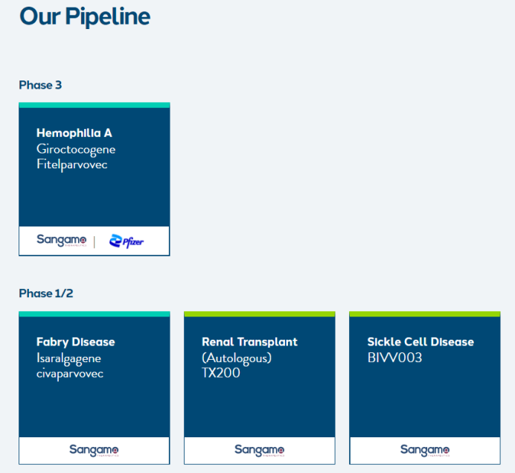Click the Giroctocogene Fitelparvovec drug name

tap(76, 156)
